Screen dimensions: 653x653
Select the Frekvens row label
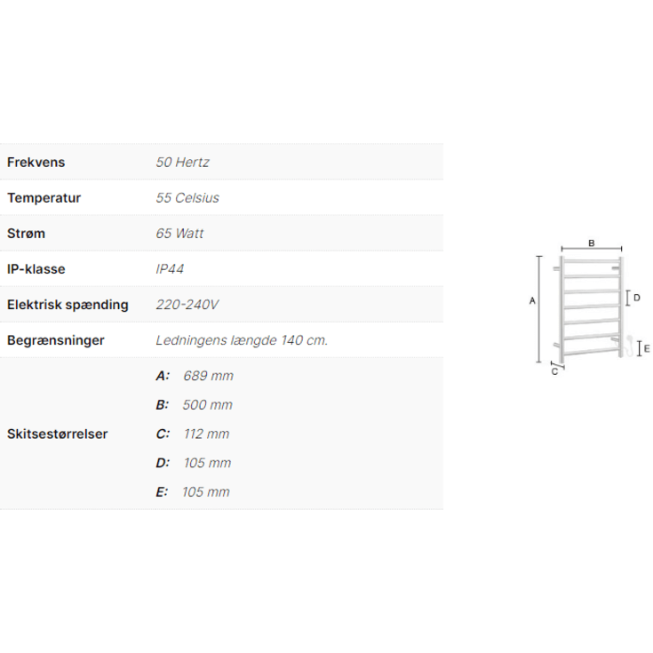tap(36, 162)
